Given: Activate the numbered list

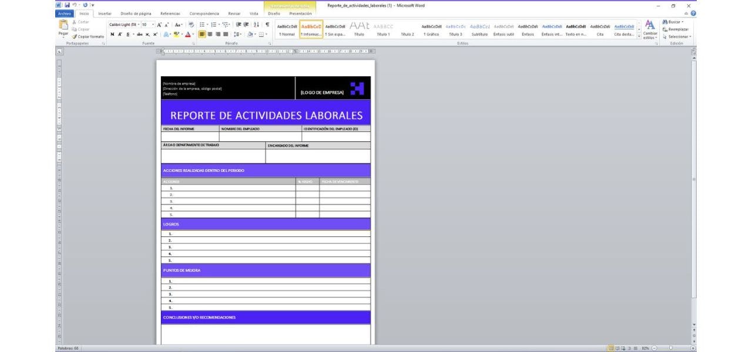Looking at the screenshot, I should [x=214, y=25].
